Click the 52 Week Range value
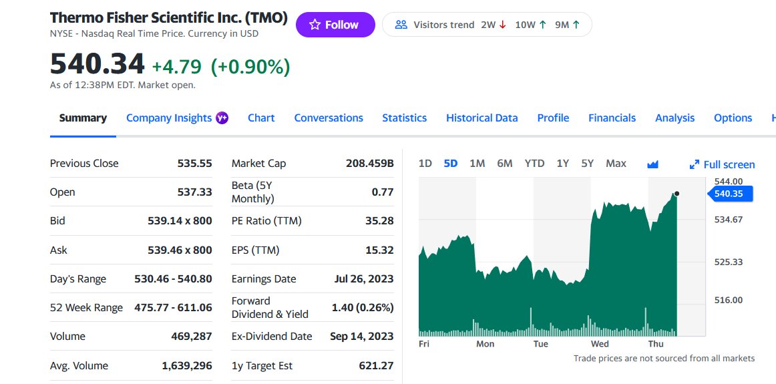The height and width of the screenshot is (384, 776). (173, 307)
